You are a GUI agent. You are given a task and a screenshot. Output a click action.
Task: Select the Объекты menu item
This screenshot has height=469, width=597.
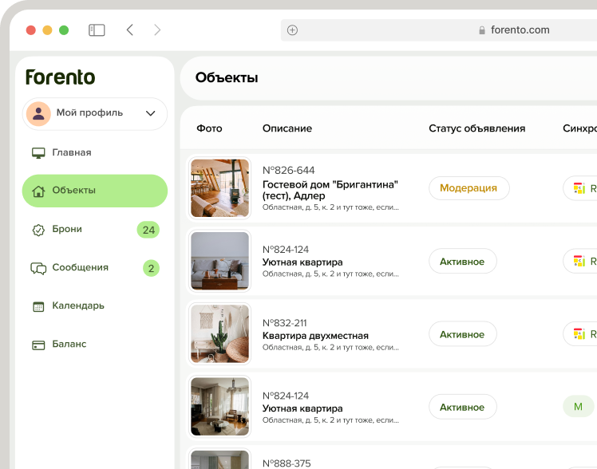95,191
